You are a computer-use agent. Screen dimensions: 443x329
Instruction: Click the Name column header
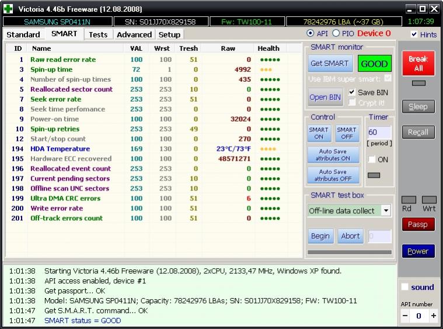click(x=75, y=49)
